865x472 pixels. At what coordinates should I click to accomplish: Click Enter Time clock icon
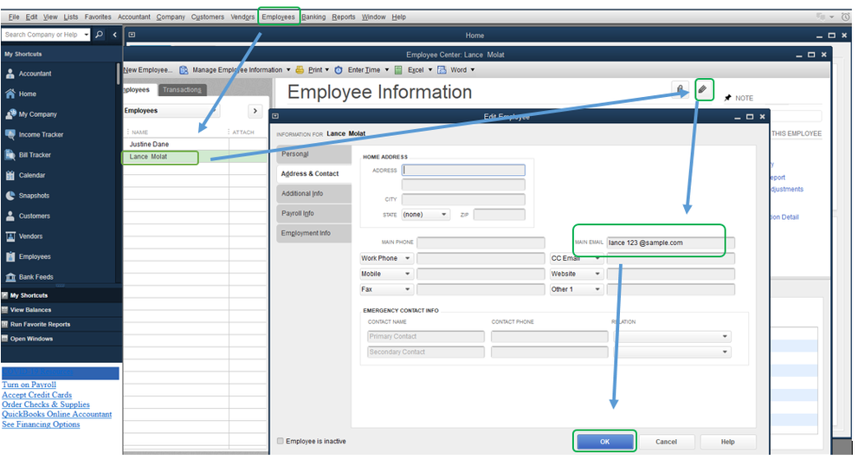click(x=339, y=70)
